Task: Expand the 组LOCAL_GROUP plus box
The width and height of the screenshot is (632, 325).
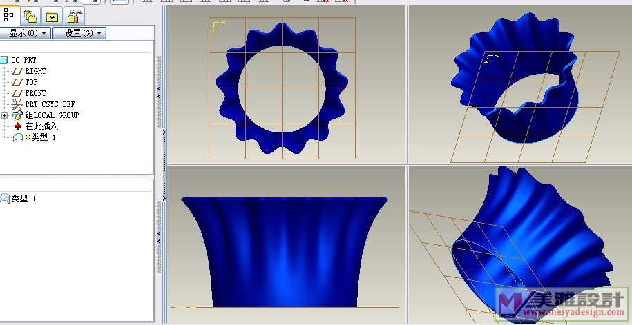Action: pyautogui.click(x=5, y=116)
